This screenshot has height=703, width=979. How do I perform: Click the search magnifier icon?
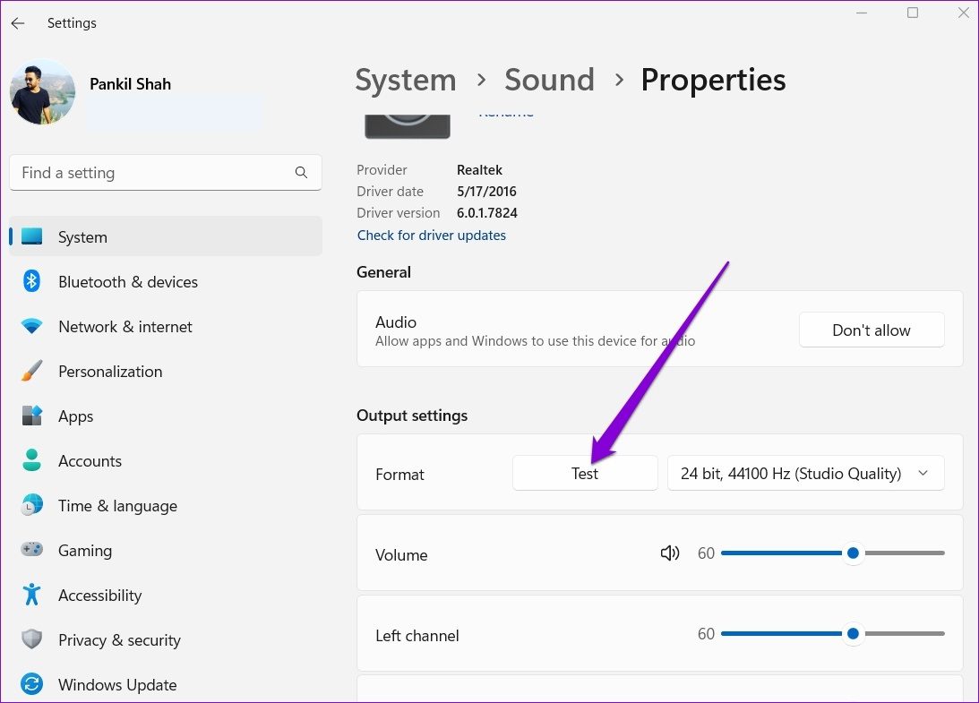point(301,173)
